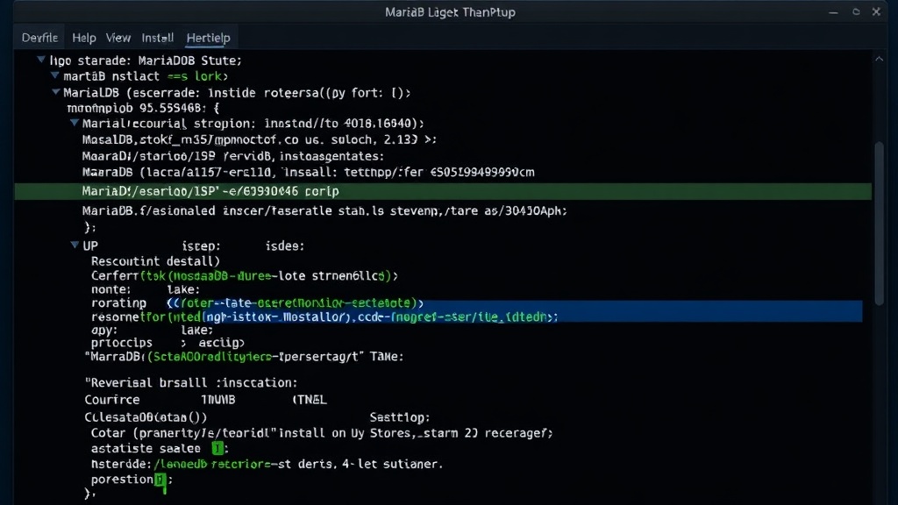Click the 'Cerferr(tok(nosdaaDB-dures' line

(244, 276)
